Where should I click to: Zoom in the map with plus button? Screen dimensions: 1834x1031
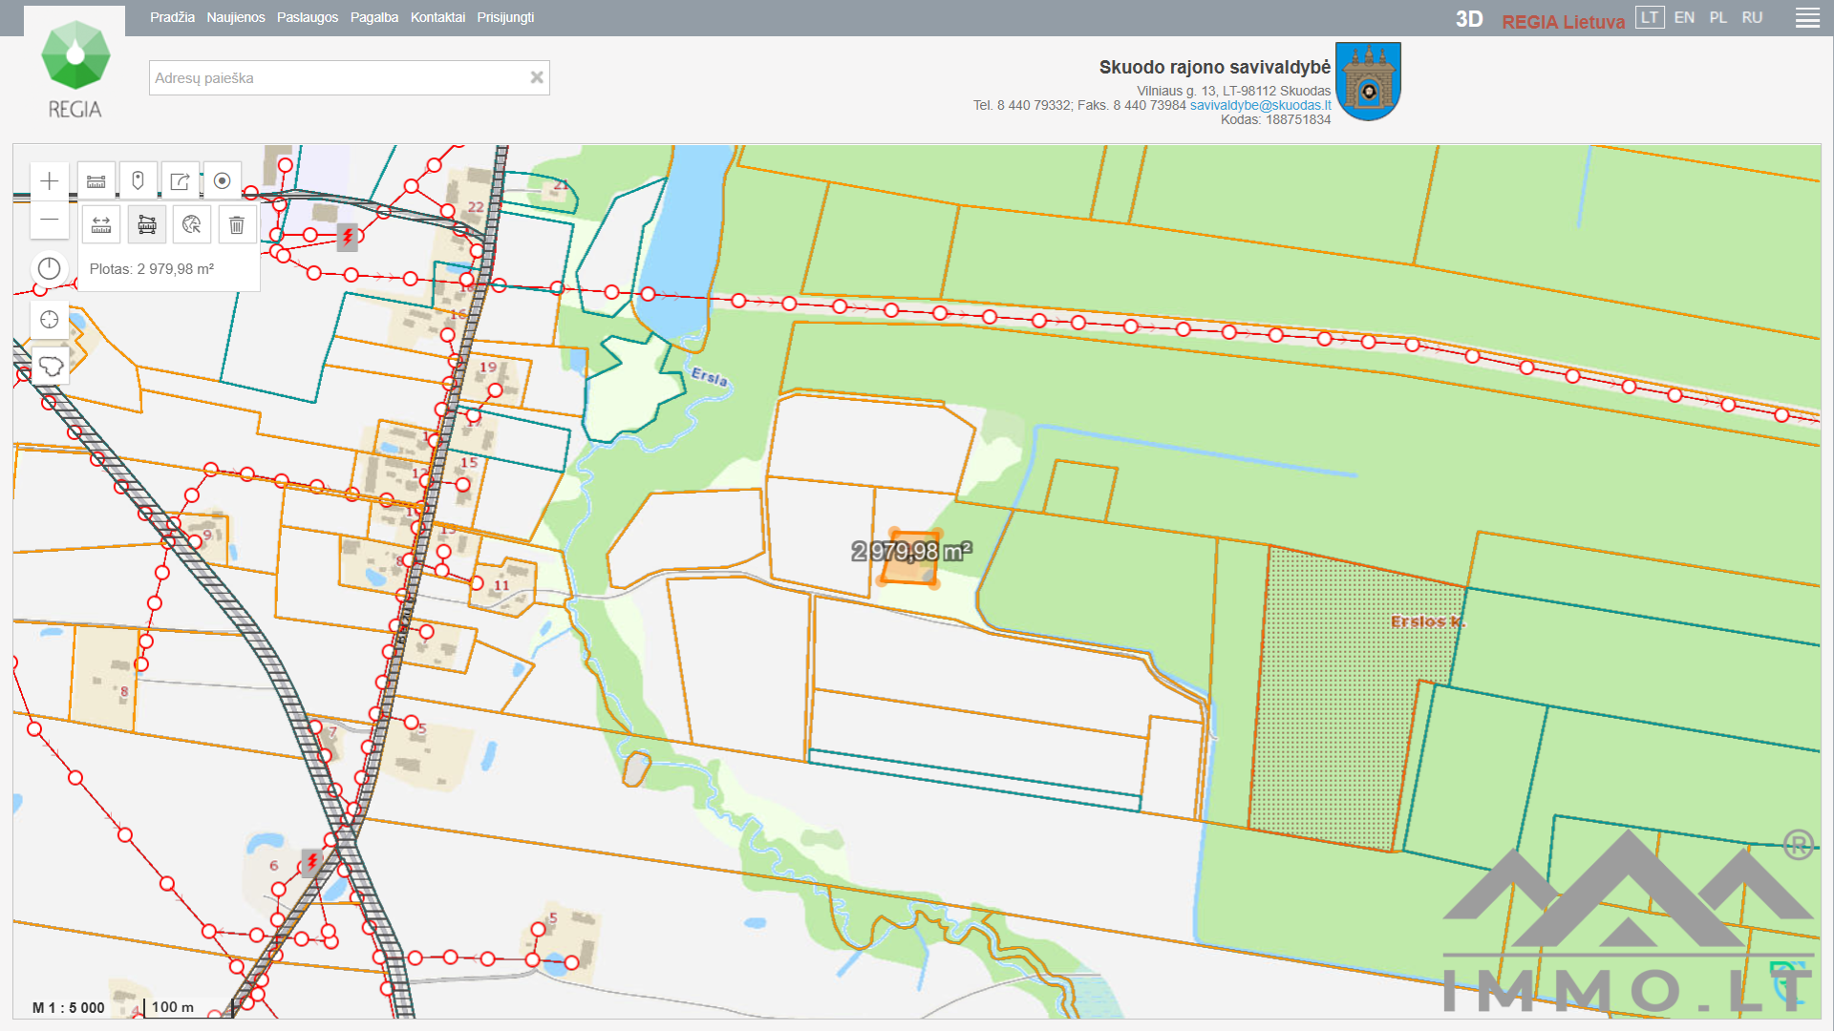coord(50,181)
